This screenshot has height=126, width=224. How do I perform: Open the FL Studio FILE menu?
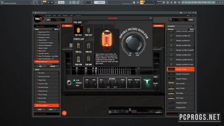click(x=183, y=3)
